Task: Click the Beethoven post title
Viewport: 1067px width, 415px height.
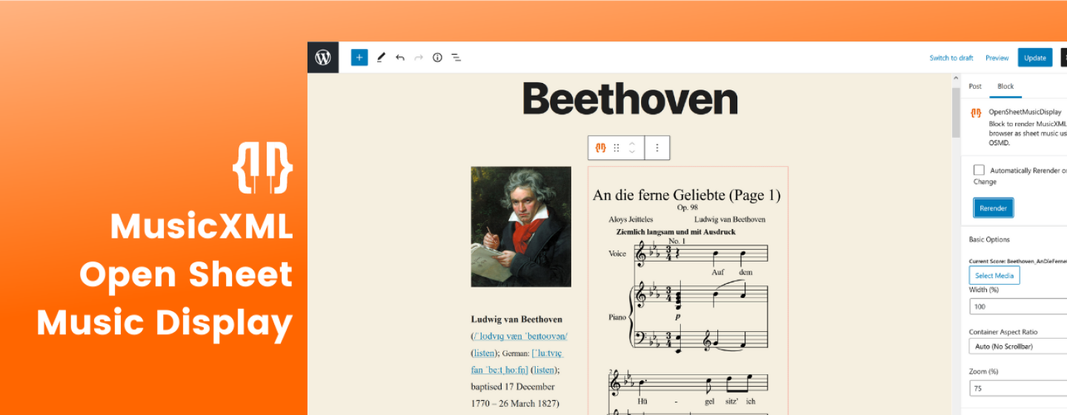Action: [630, 99]
